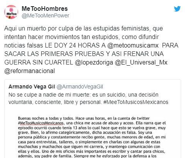This screenshot has width=185, height=158.
Task: Open the @metoomusicamx mention
Action: coord(133,46)
